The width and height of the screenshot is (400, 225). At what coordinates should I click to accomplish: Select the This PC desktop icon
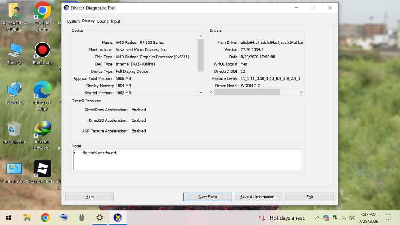[14, 54]
